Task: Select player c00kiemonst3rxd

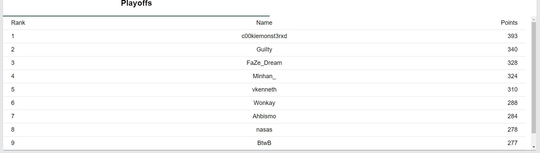Action: click(x=264, y=36)
